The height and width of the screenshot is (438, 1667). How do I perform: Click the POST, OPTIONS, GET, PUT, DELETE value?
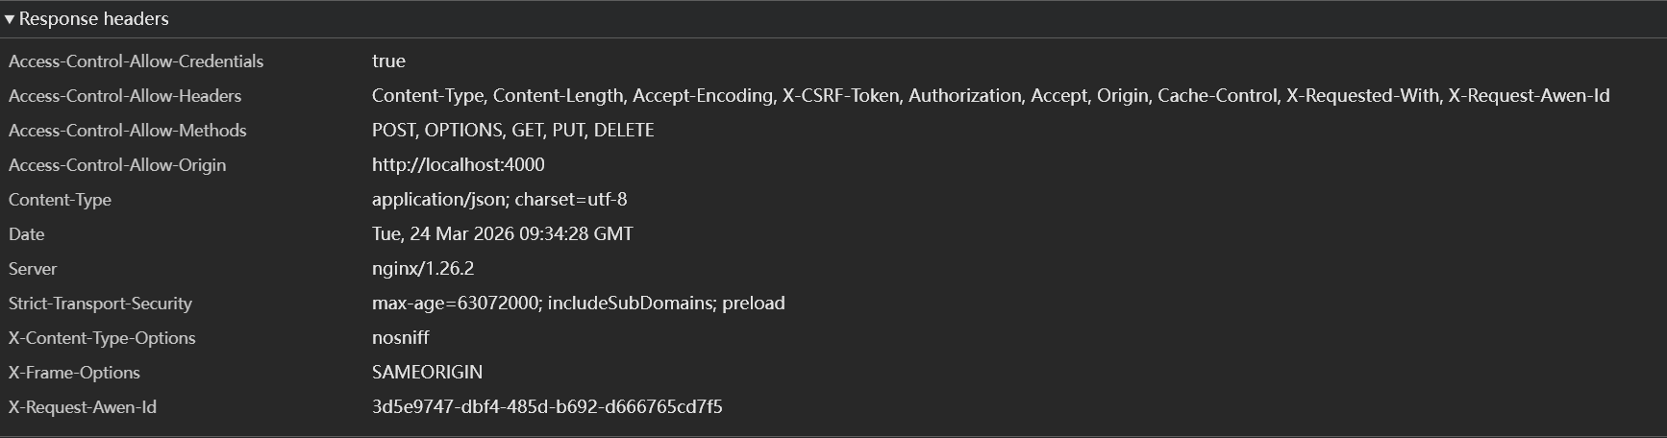pyautogui.click(x=512, y=131)
